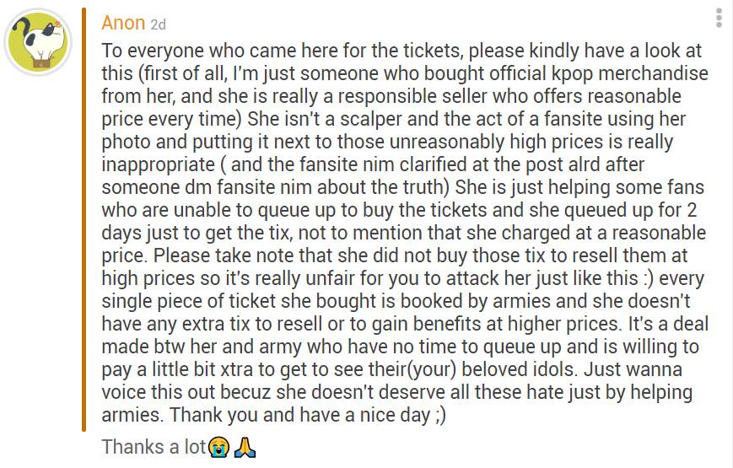This screenshot has height=468, width=733.
Task: Click the orange vertical quote bar
Action: (84, 218)
